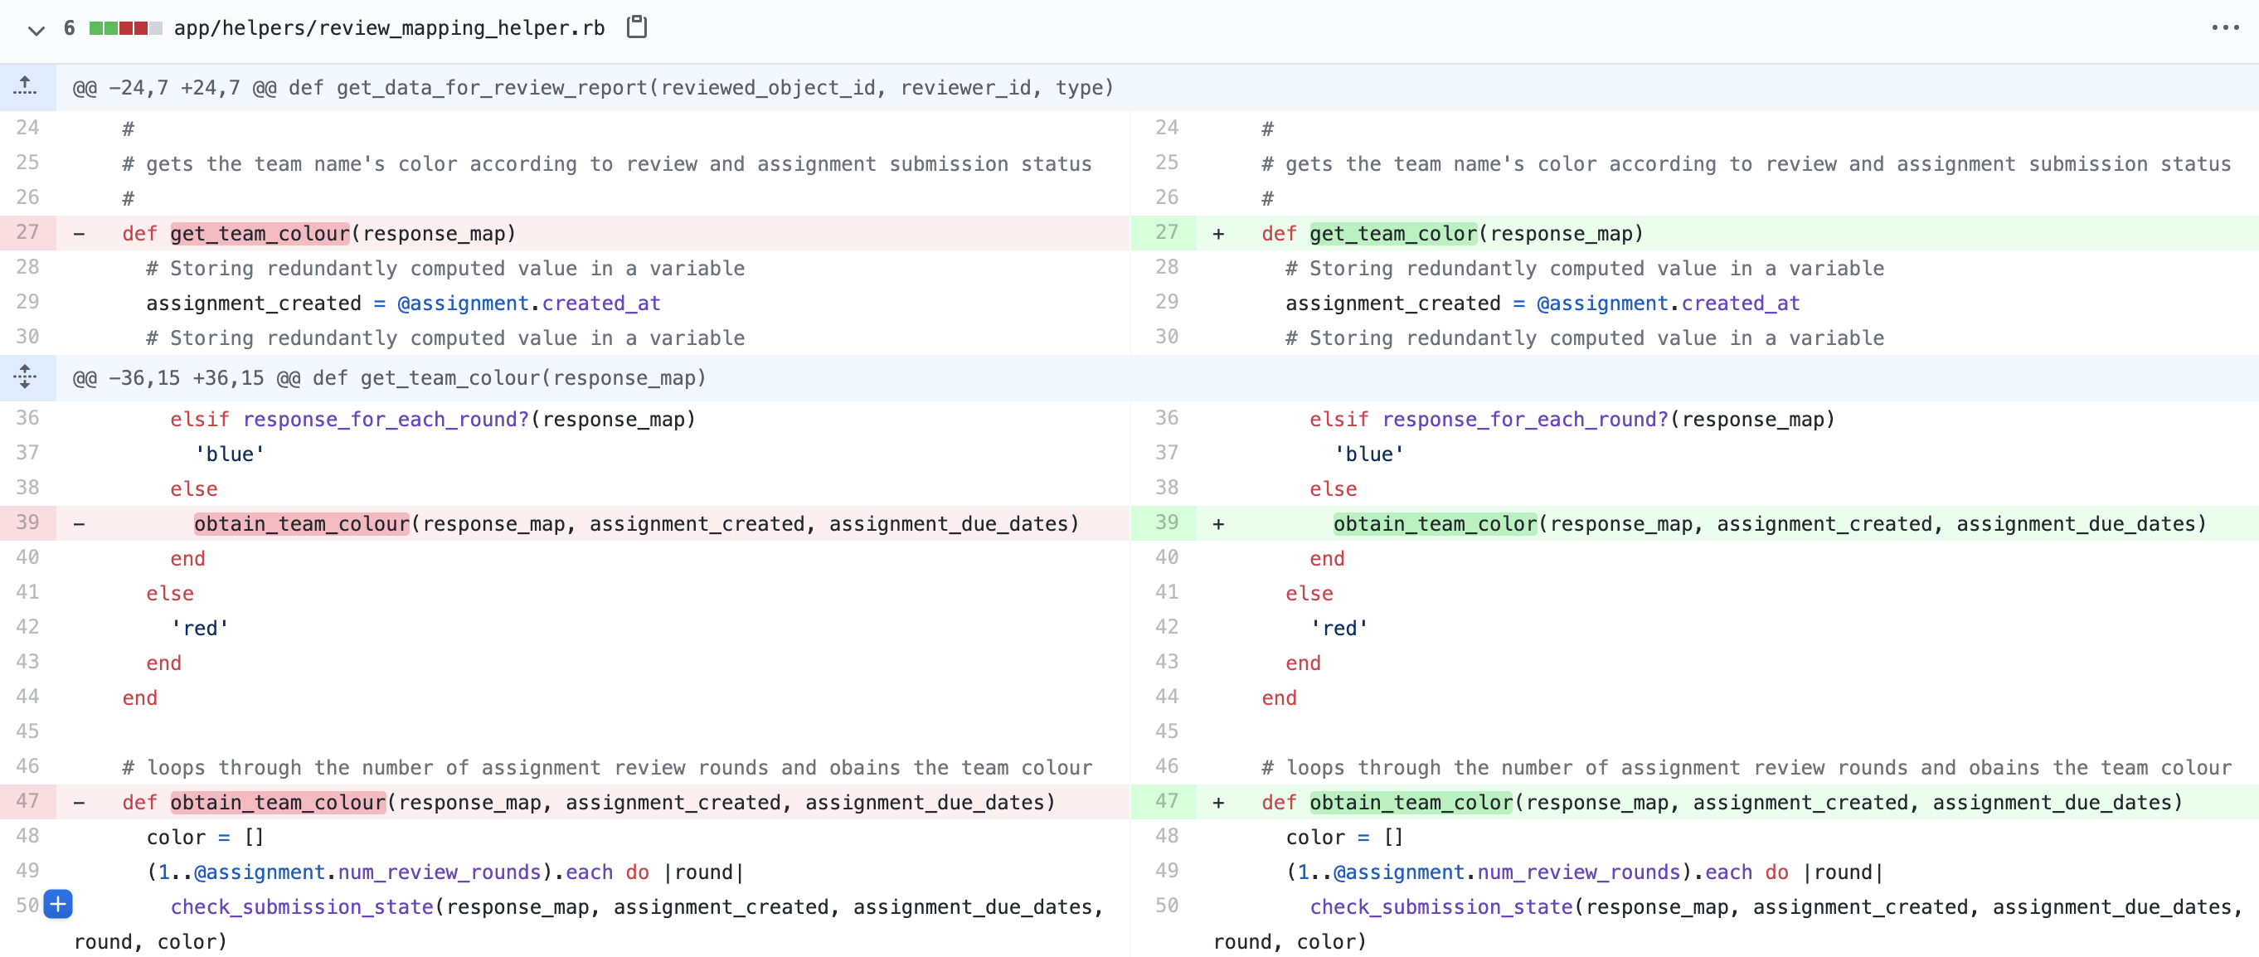Click removed def obtain_team_colour on line 47
2259x957 pixels.
[278, 803]
